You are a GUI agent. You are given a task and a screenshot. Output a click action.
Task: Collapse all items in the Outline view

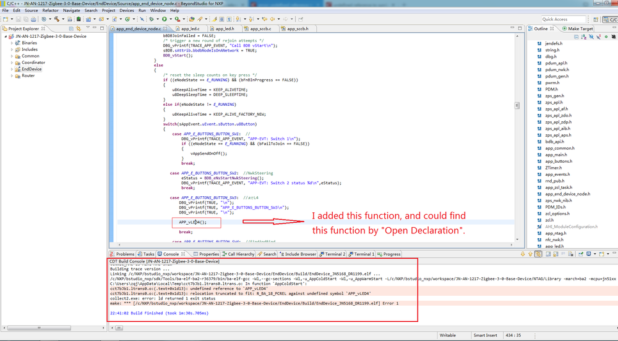(x=576, y=37)
